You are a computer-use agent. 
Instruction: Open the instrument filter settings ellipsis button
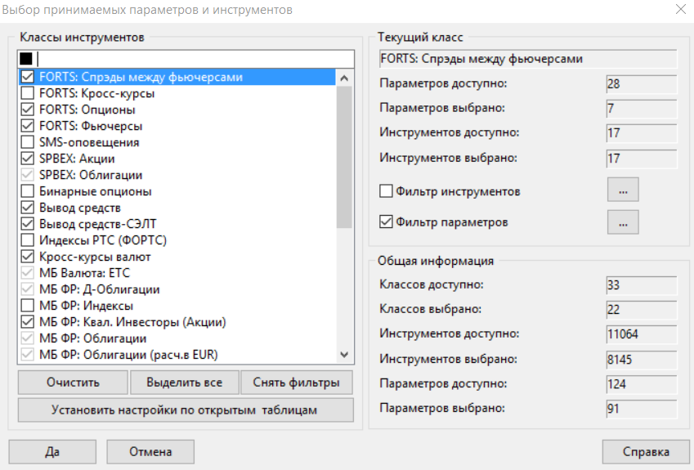[x=622, y=190]
